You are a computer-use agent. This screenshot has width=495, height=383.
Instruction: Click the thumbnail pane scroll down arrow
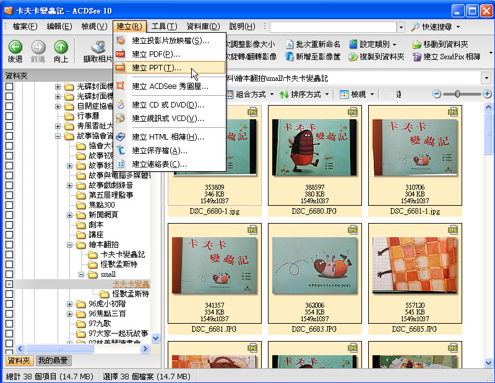click(x=488, y=363)
